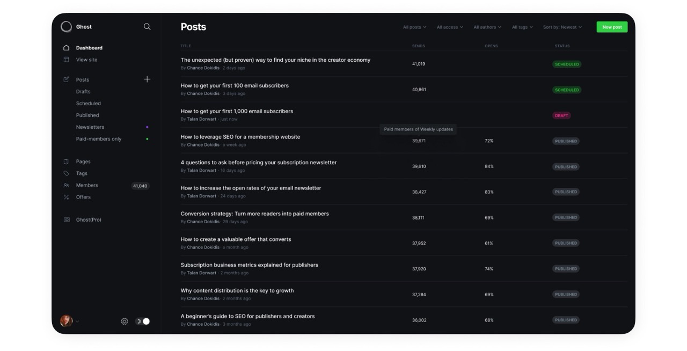Image resolution: width=687 pixels, height=351 pixels.
Task: Click the Ghost(Pro) sidebar icon
Action: tap(67, 220)
